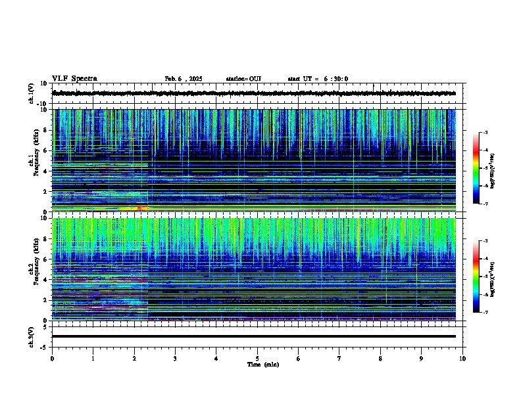The image size is (521, 402).
Task: Click time axis tick label "4"
Action: point(216,359)
